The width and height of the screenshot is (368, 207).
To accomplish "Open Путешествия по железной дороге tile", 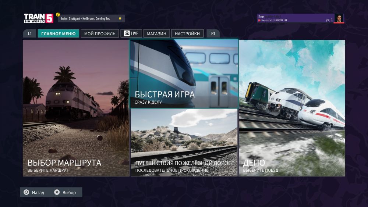I will coord(184,143).
